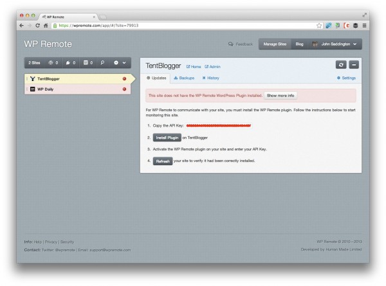
Task: Open the gear settings dropdown in sites toolbar
Action: tap(120, 63)
